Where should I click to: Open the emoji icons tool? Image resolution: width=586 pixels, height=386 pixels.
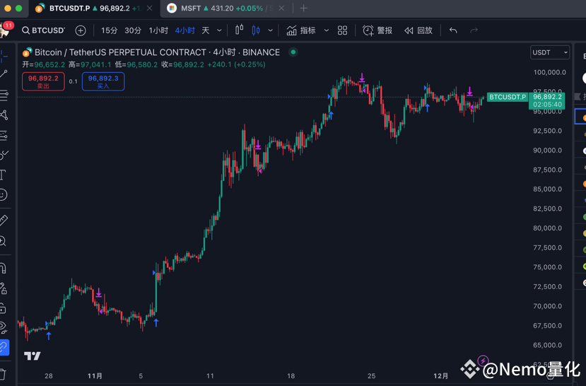3,194
